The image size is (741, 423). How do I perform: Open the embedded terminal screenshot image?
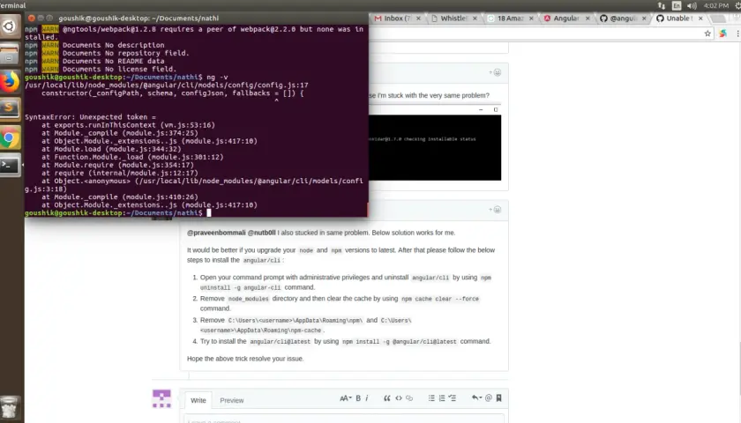pyautogui.click(x=435, y=143)
